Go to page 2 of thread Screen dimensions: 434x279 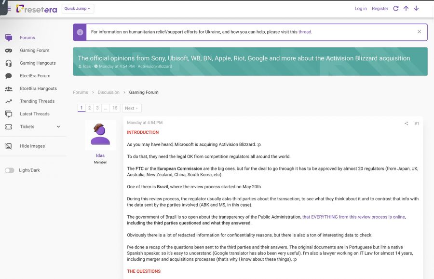(x=89, y=108)
